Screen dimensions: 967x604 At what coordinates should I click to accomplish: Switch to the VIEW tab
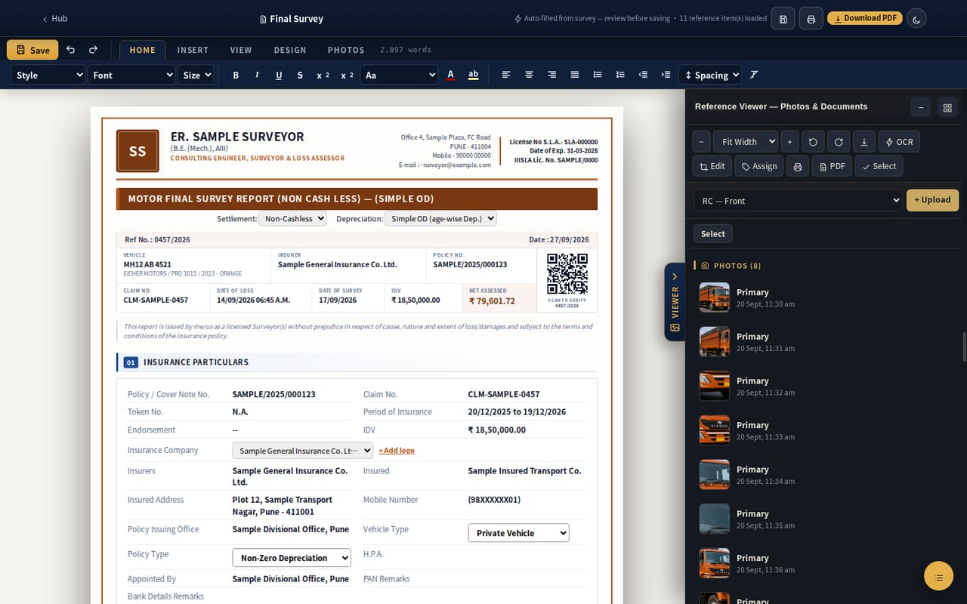(241, 50)
